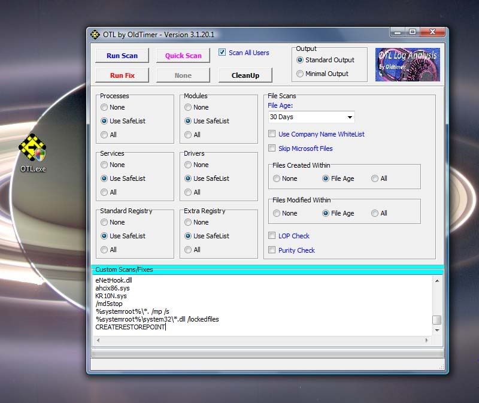Enable Skip Microsoft Files checkbox
The width and height of the screenshot is (479, 403).
tap(272, 148)
